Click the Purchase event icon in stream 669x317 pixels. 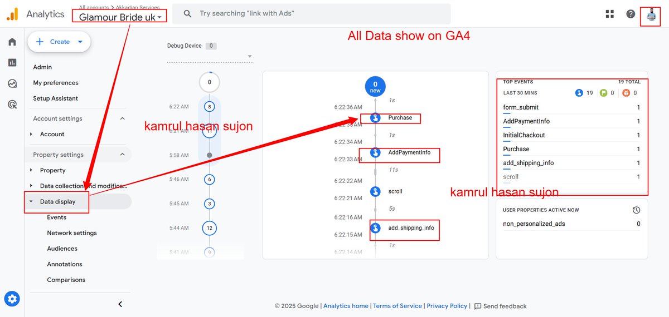(x=376, y=118)
